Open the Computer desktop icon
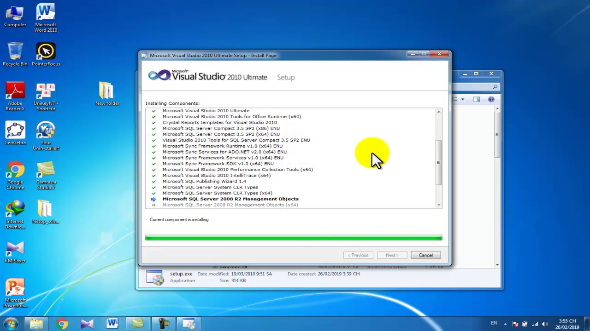The image size is (590, 331). (15, 17)
